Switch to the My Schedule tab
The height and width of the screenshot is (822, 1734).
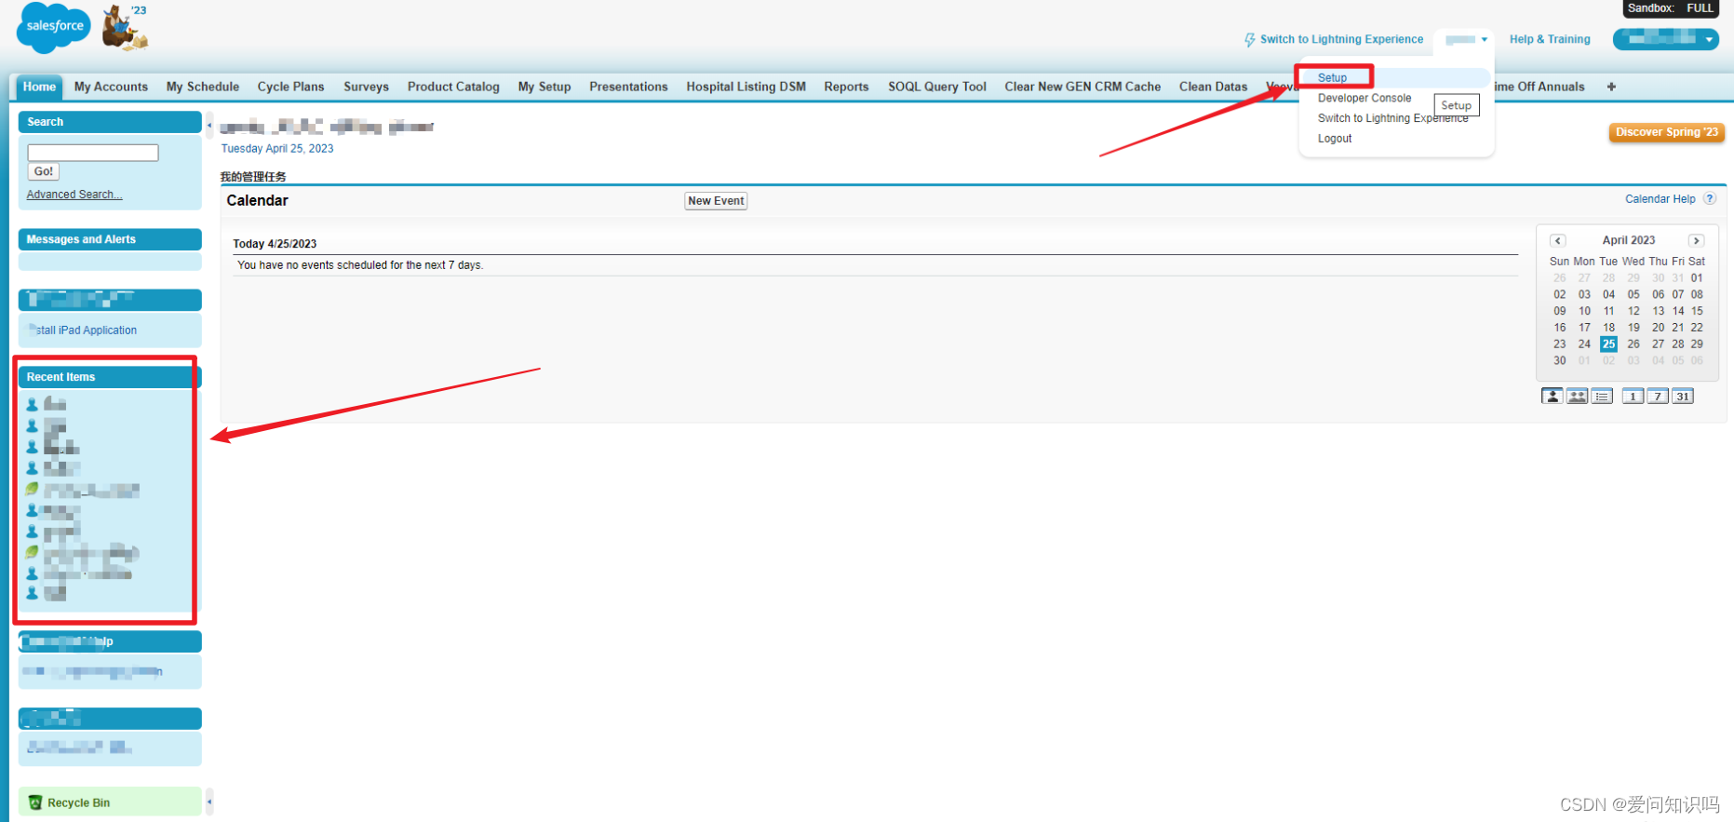203,87
